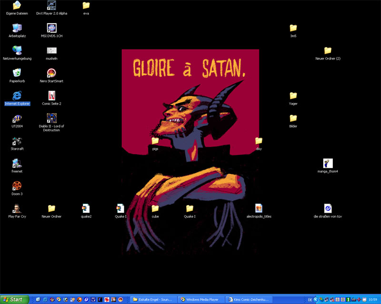
Task: Select the UT2004 game icon
Action: [17, 118]
